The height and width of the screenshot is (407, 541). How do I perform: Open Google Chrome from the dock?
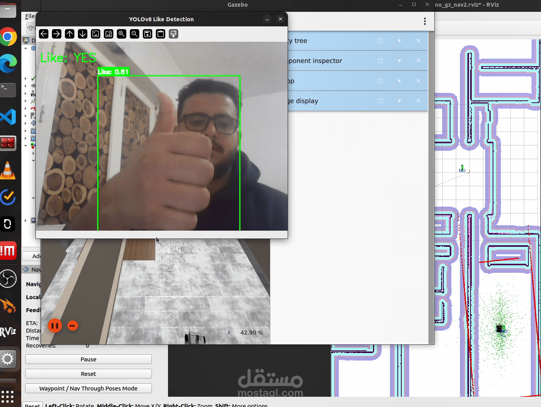pyautogui.click(x=8, y=37)
